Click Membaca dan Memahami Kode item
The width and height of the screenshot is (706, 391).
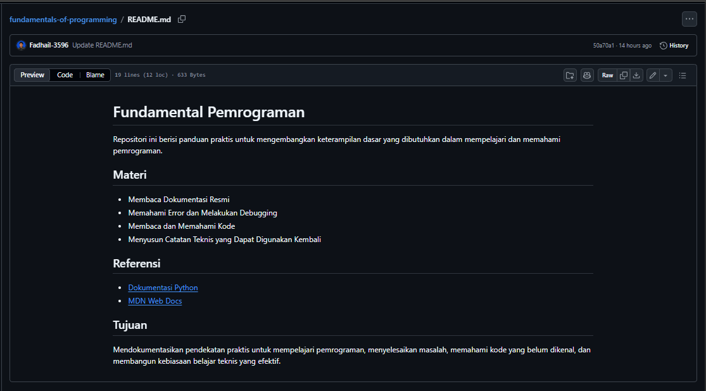point(182,226)
